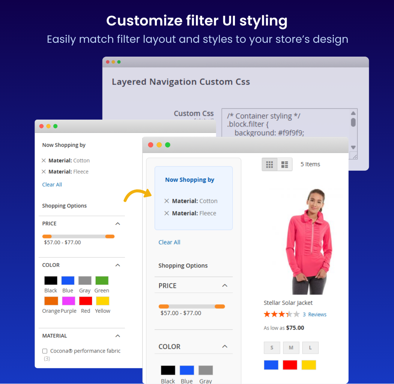Remove Material Cotton filter in front window
The width and height of the screenshot is (394, 384).
(167, 201)
